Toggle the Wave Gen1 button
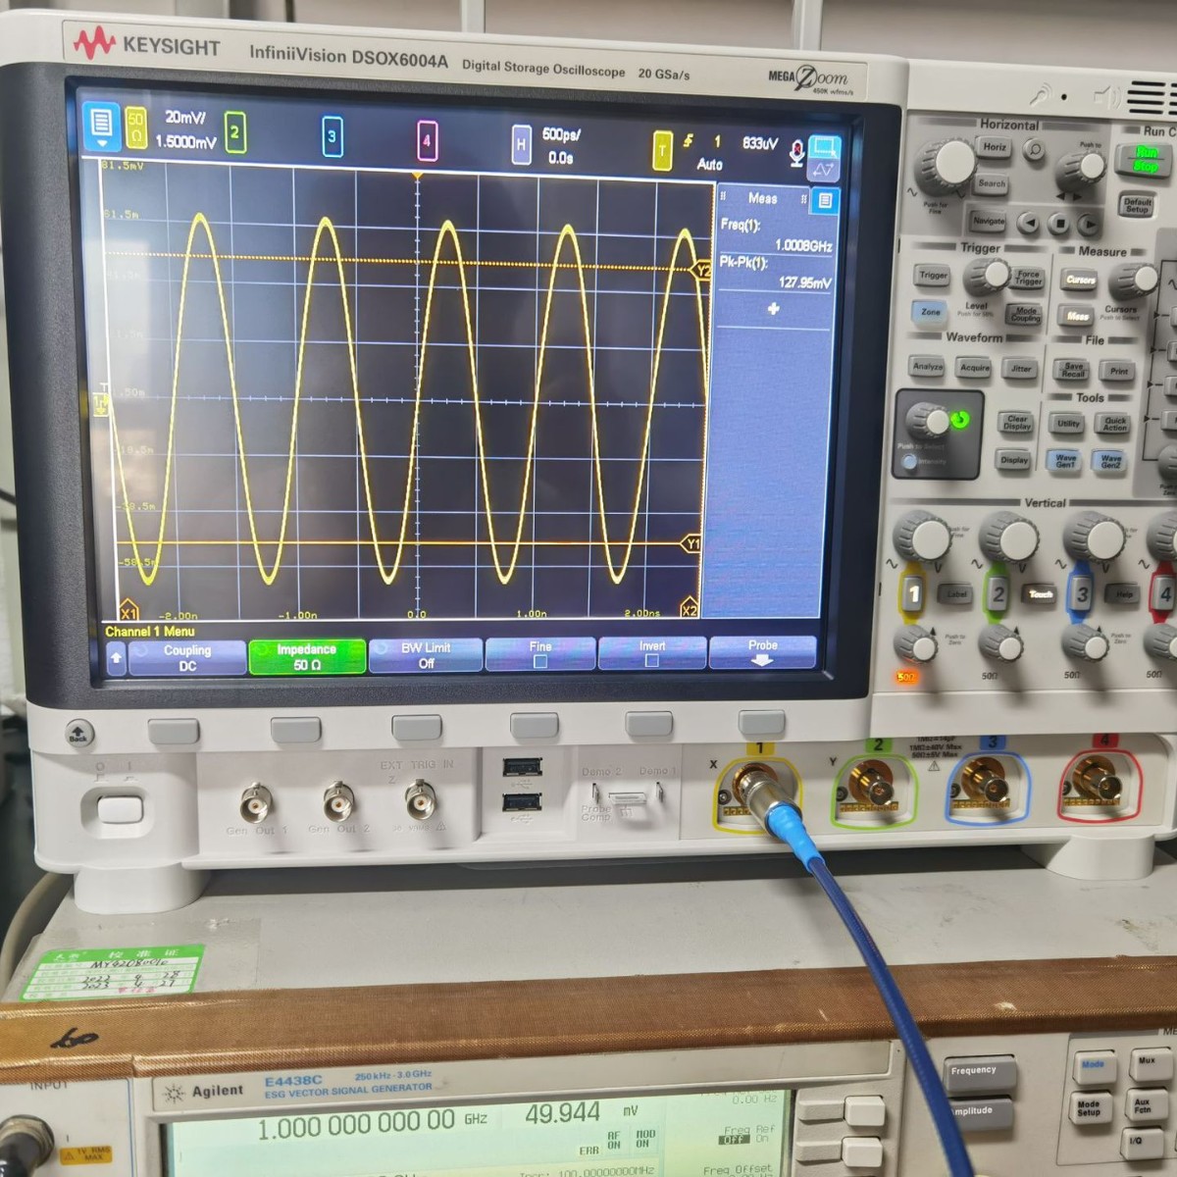 [1065, 460]
